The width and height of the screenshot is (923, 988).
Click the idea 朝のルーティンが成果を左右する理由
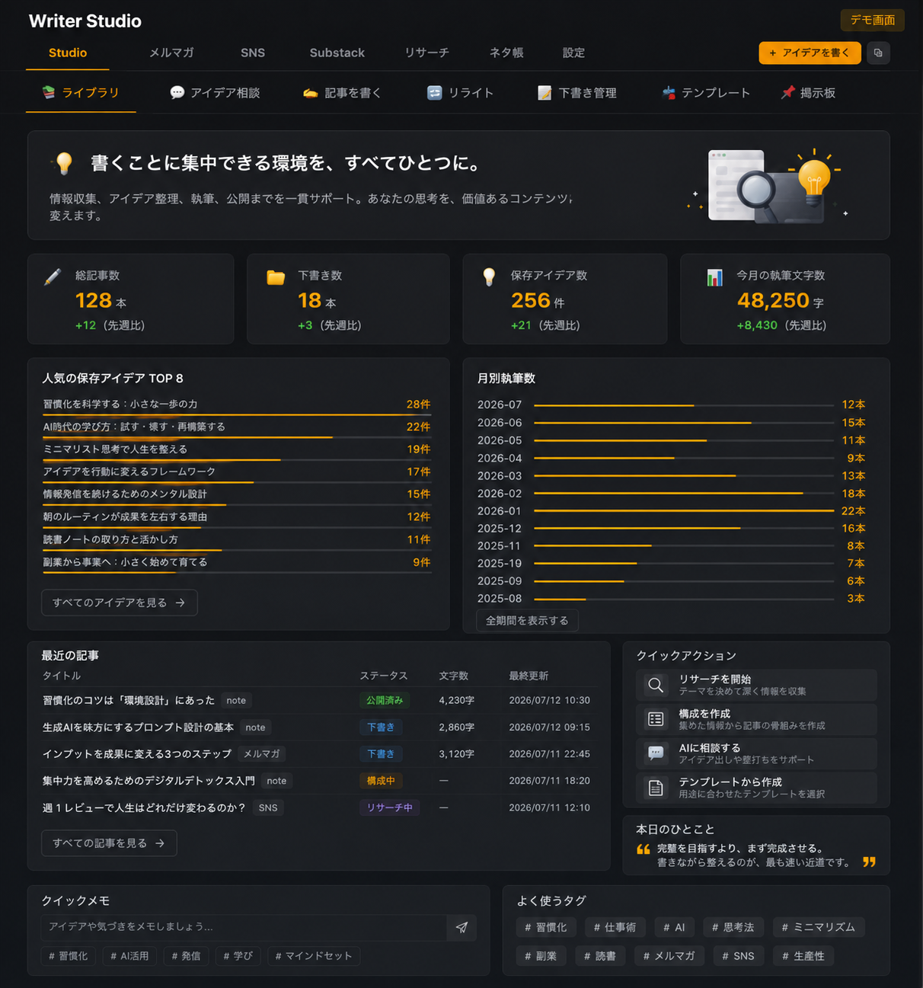(x=125, y=517)
